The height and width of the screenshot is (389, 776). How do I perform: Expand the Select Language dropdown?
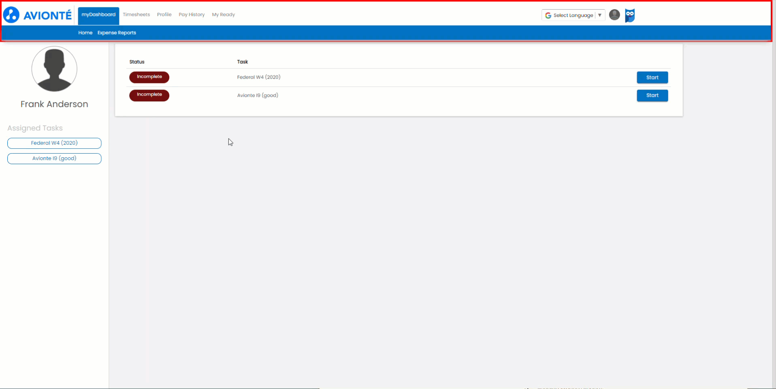click(573, 15)
